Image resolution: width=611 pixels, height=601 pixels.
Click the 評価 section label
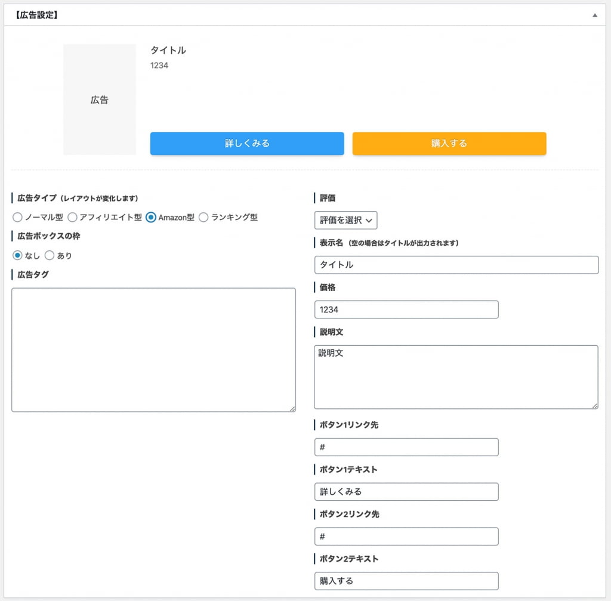pos(328,198)
